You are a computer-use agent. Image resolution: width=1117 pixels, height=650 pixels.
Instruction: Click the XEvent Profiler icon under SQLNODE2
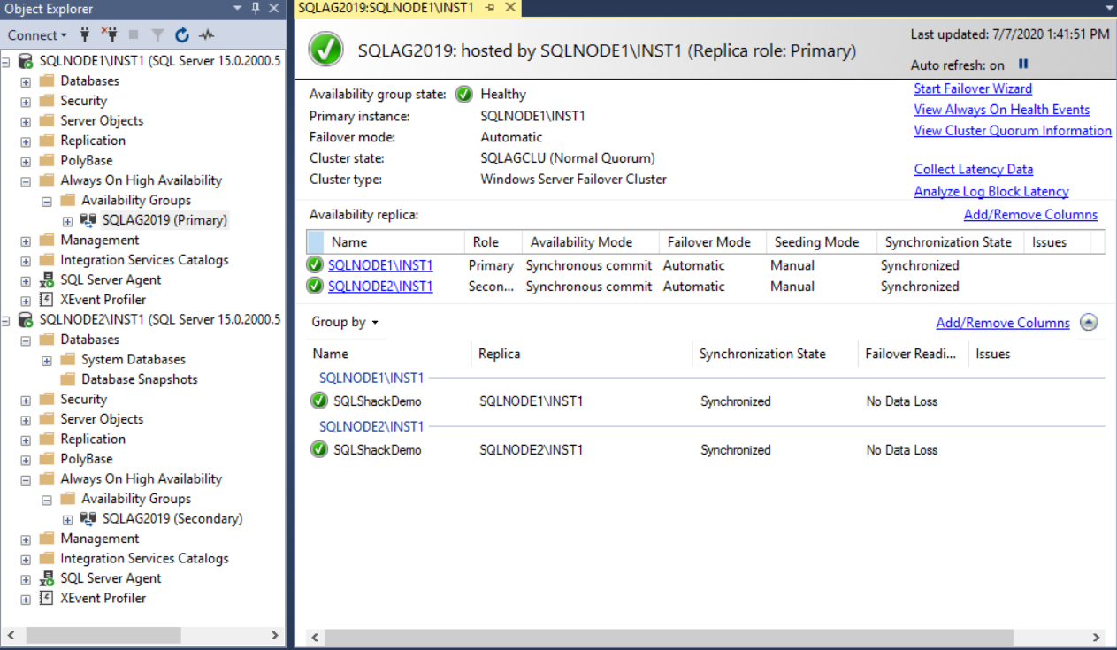[46, 599]
